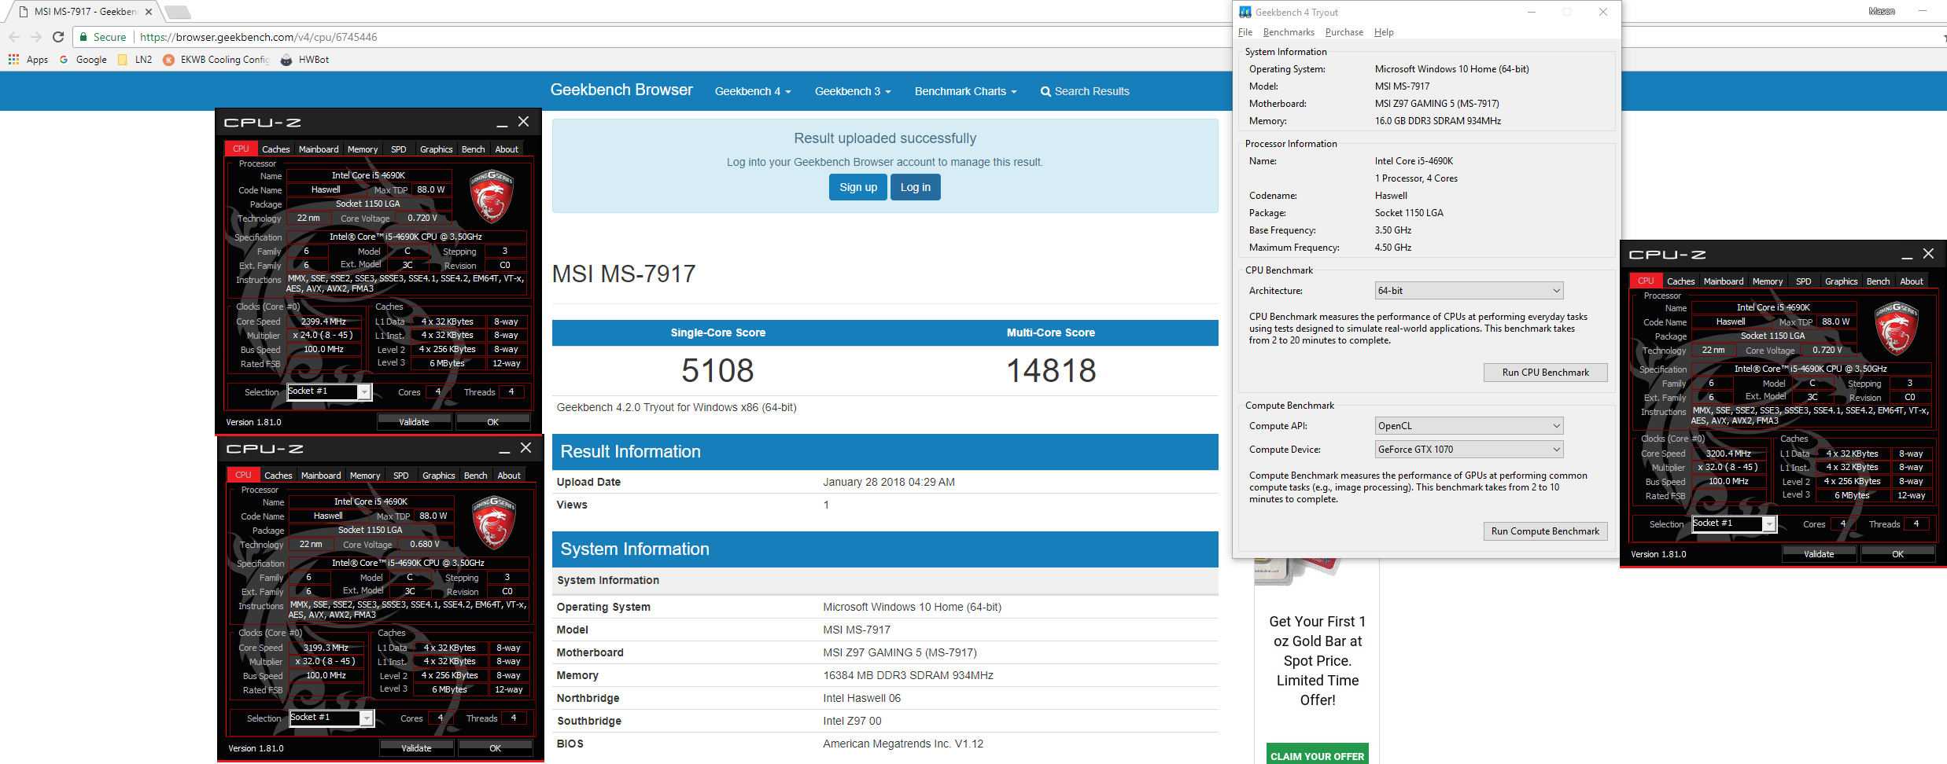This screenshot has height=764, width=1947.
Task: Open the LN2 folder bookmark
Action: 135,60
